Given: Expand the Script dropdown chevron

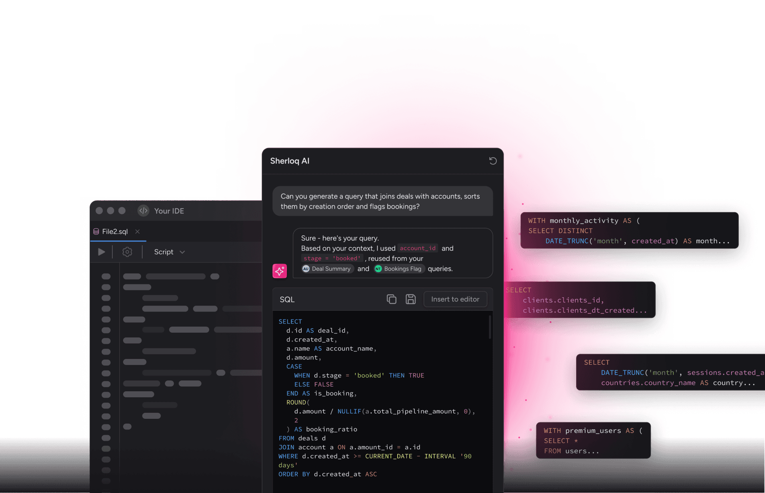Looking at the screenshot, I should (182, 252).
